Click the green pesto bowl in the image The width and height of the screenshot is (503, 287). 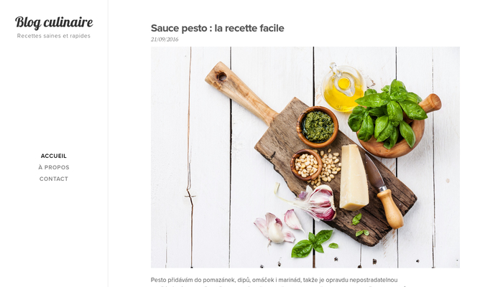point(318,126)
